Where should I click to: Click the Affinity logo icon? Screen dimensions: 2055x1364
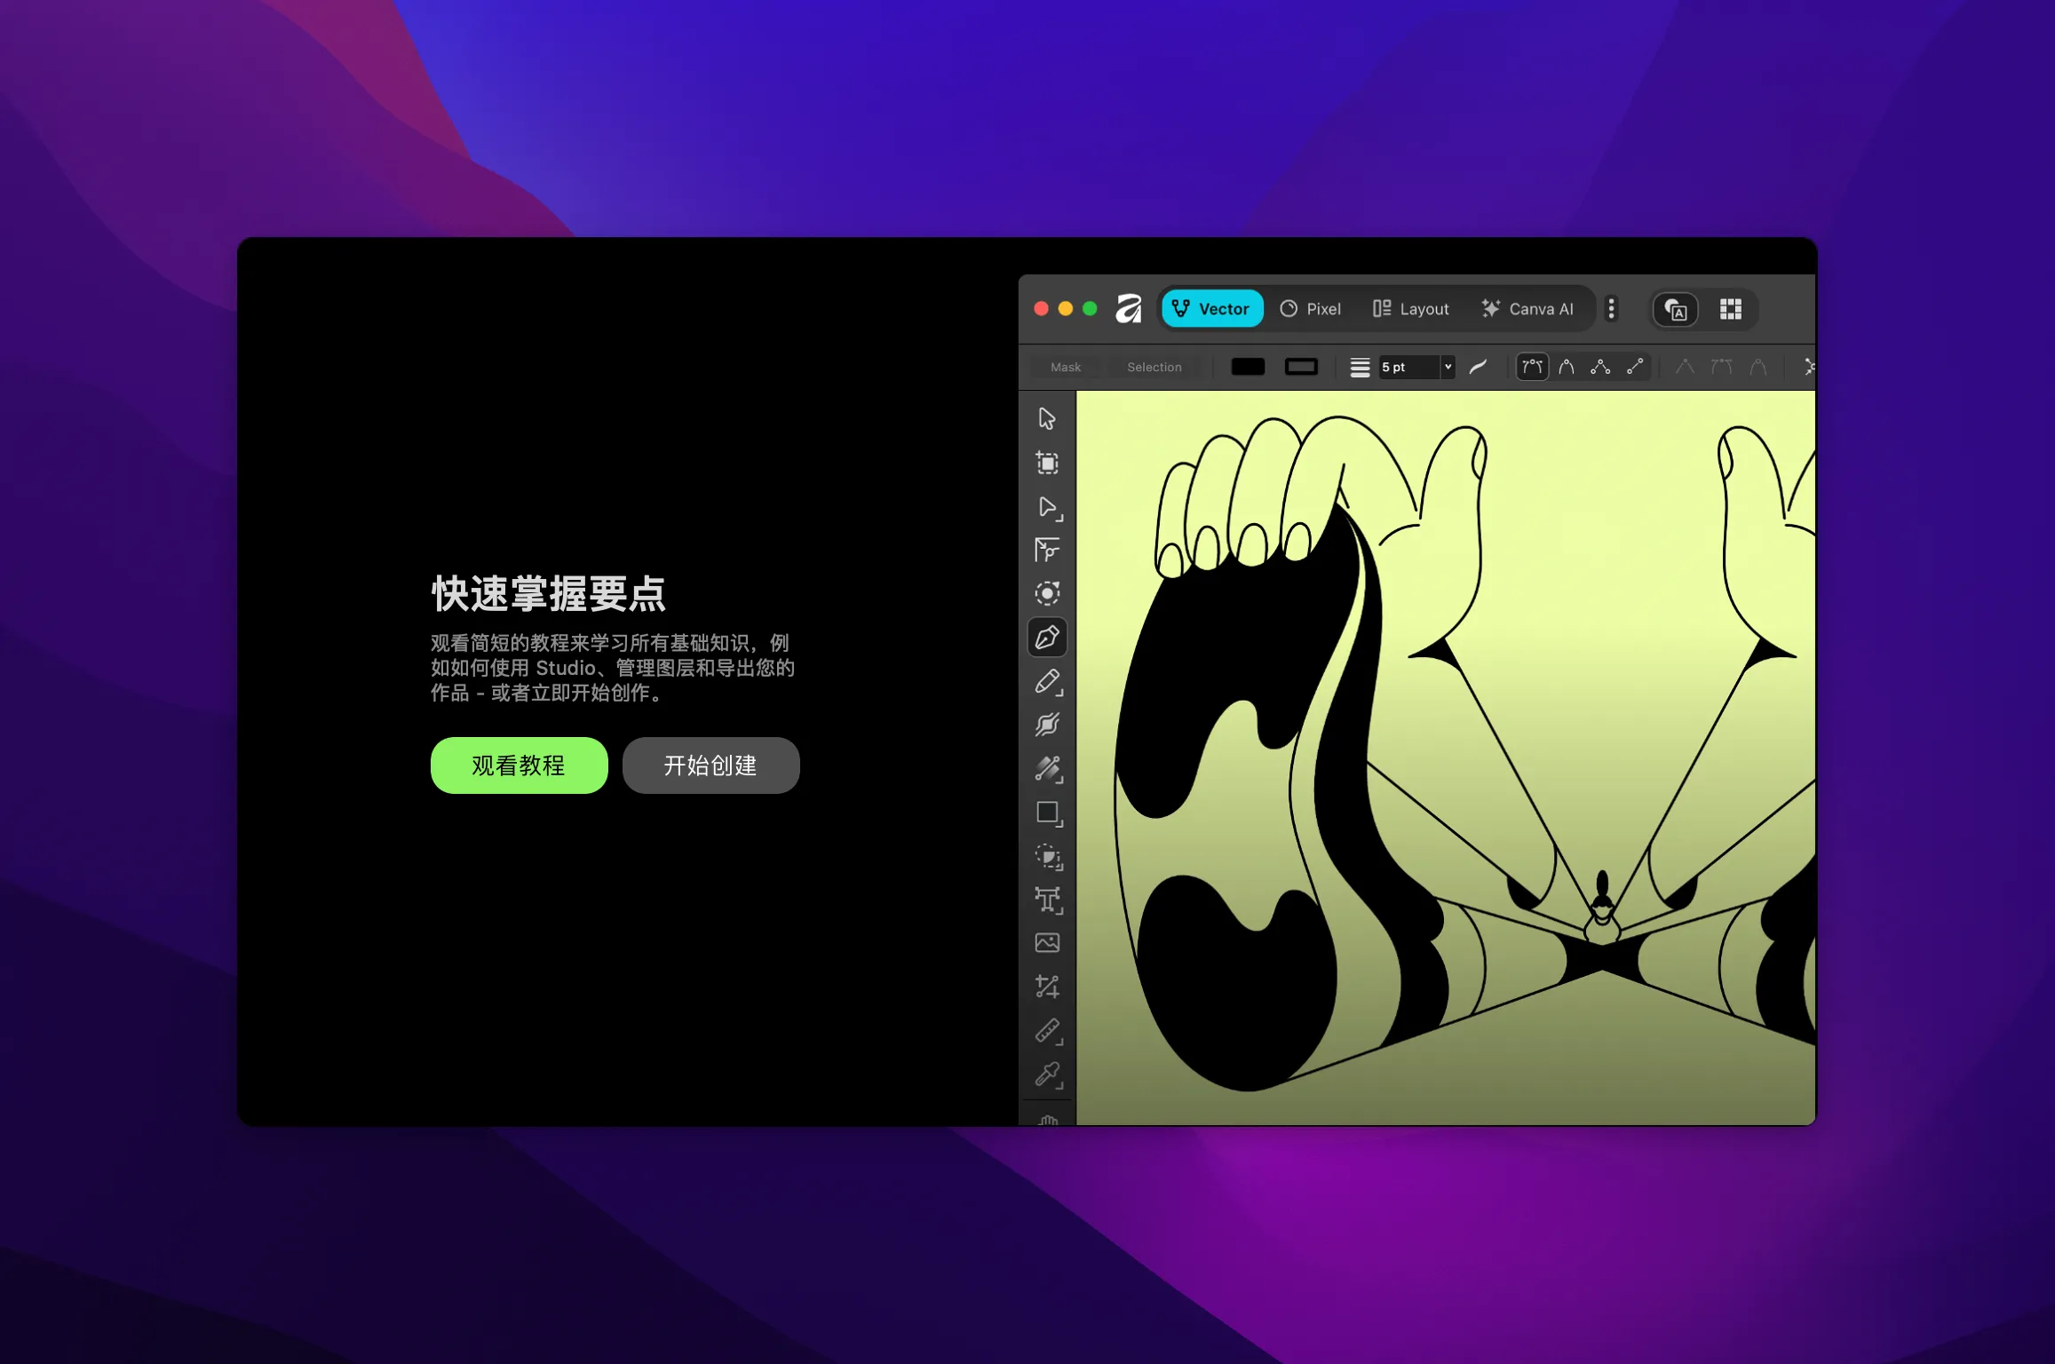[x=1128, y=309]
